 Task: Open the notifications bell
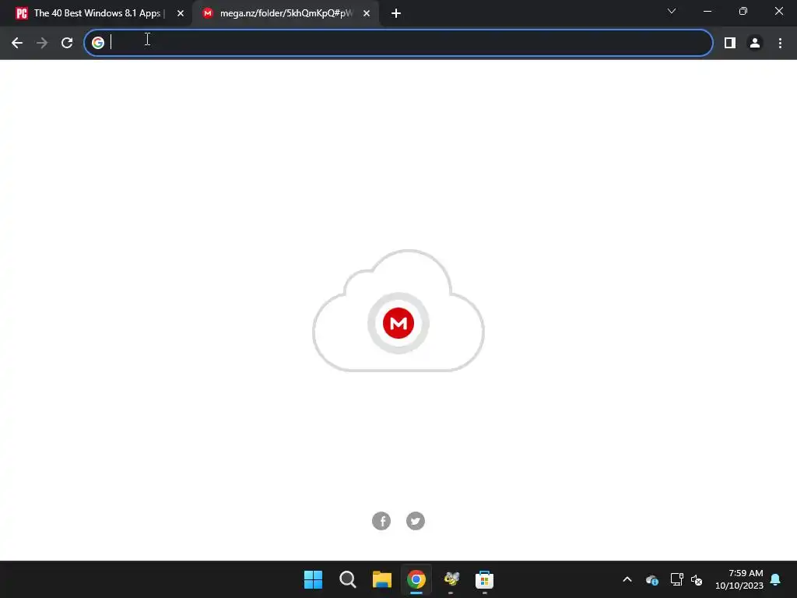[x=775, y=579]
